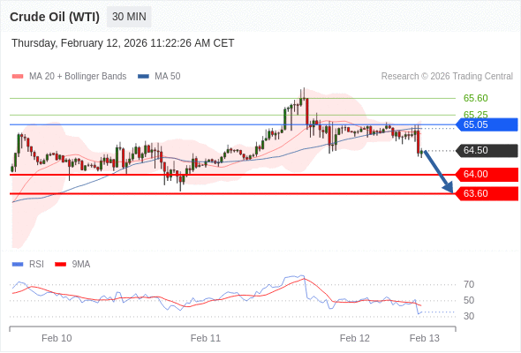Click the MA 50 legend swatch
The height and width of the screenshot is (353, 521).
tap(143, 77)
